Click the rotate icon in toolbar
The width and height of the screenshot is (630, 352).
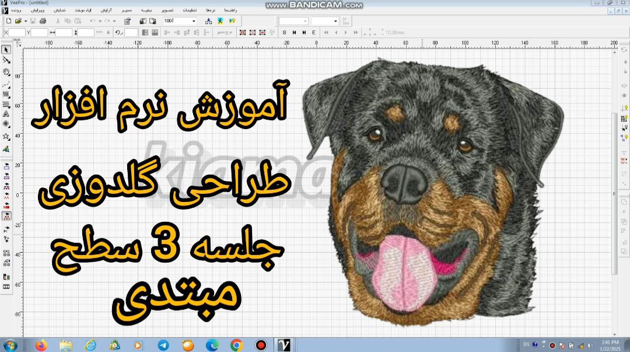[x=118, y=33]
